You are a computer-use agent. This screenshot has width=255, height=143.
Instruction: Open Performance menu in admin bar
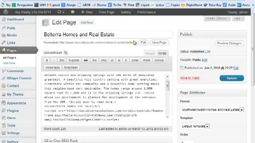click(146, 12)
